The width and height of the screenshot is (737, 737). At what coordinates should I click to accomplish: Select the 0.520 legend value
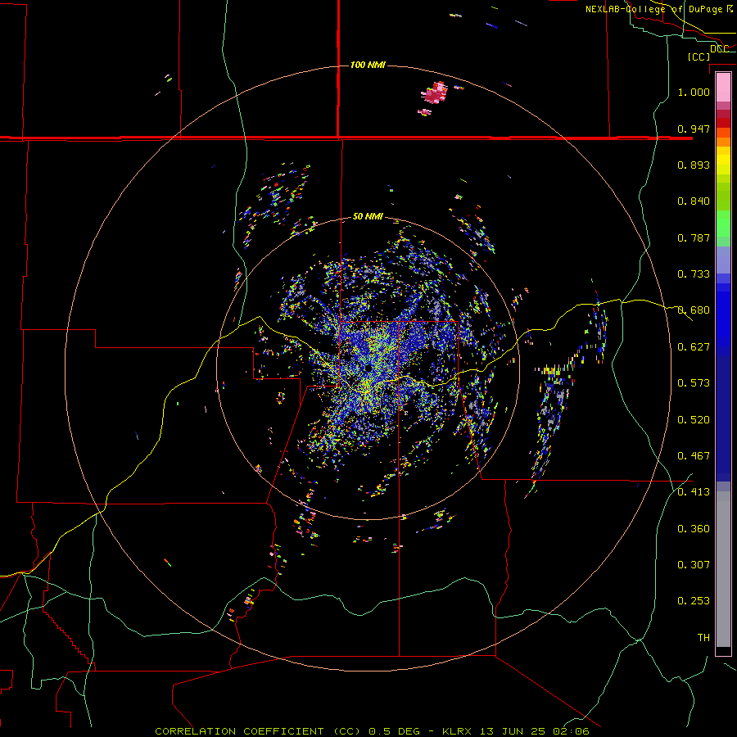coord(694,420)
